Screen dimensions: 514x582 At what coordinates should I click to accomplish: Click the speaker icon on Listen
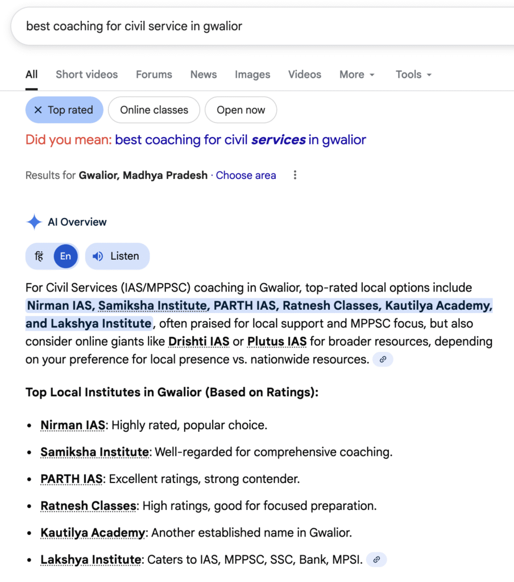point(98,256)
